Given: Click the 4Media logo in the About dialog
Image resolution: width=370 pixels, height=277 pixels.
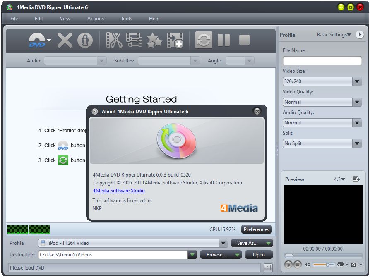Looking at the screenshot, I should pos(239,208).
